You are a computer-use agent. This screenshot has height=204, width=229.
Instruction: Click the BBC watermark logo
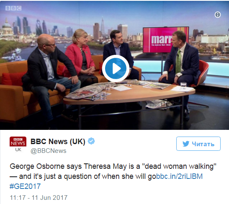(x=13, y=8)
